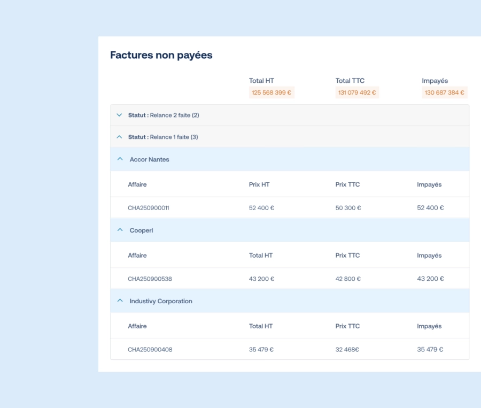Click the Prix HT column header under Accor Nantes
481x408 pixels.
[x=259, y=184]
